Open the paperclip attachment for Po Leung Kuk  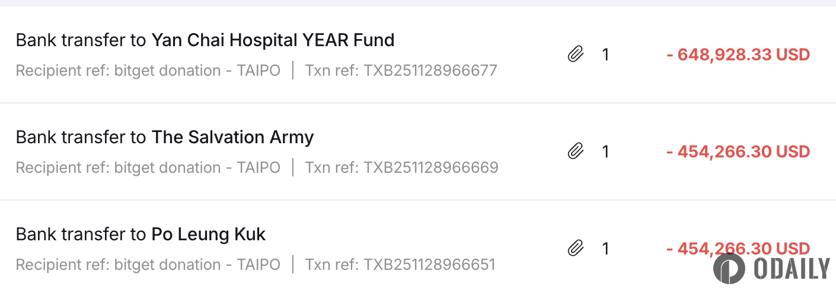coord(576,249)
